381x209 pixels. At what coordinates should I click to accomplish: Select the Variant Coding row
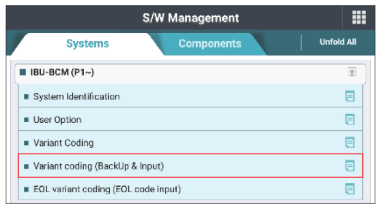[190, 142]
